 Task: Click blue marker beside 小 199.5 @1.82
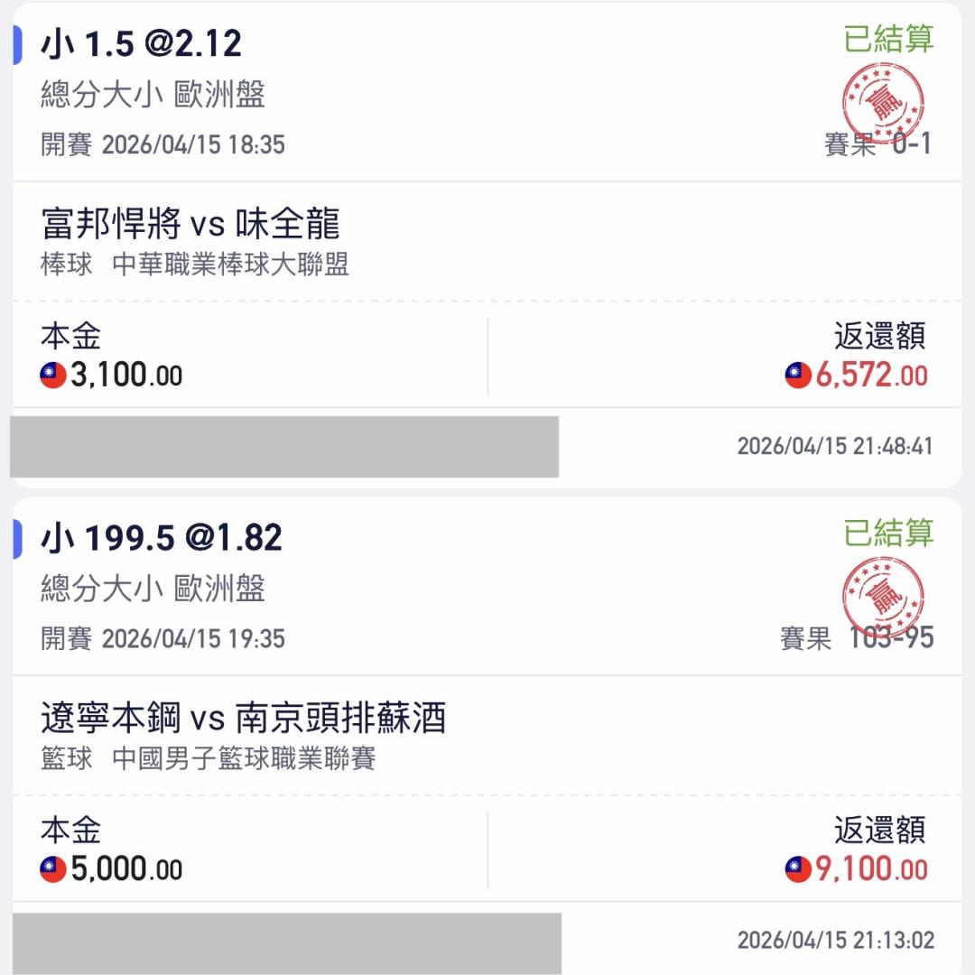[x=17, y=539]
